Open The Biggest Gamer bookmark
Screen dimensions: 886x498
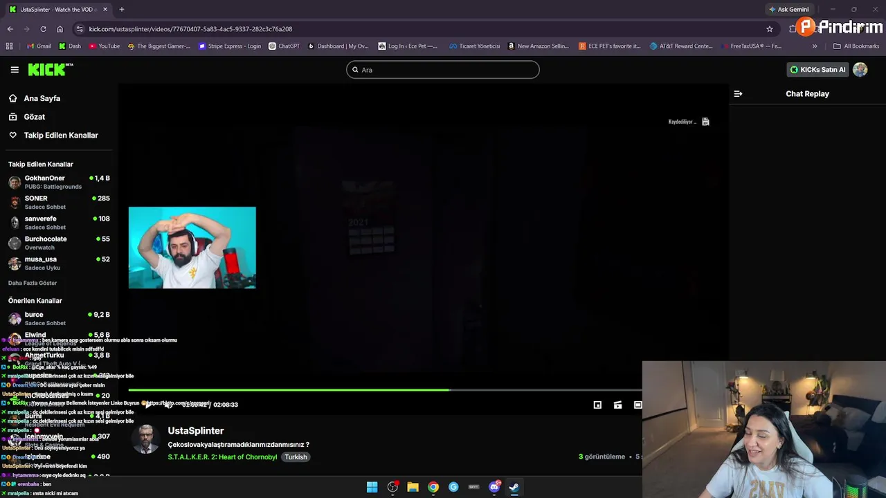[x=158, y=46]
